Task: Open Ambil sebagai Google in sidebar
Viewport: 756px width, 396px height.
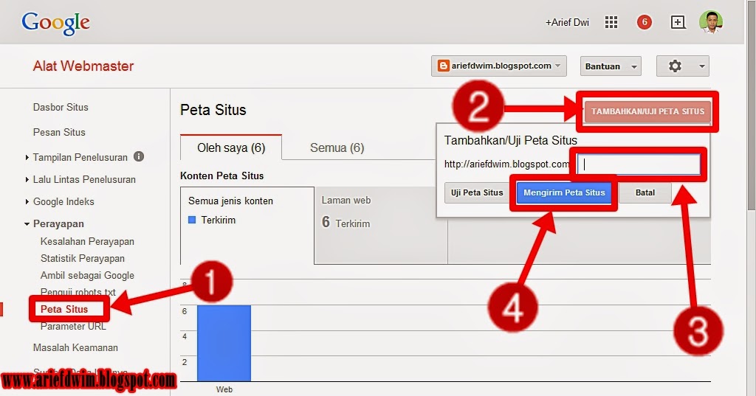Action: coord(87,275)
